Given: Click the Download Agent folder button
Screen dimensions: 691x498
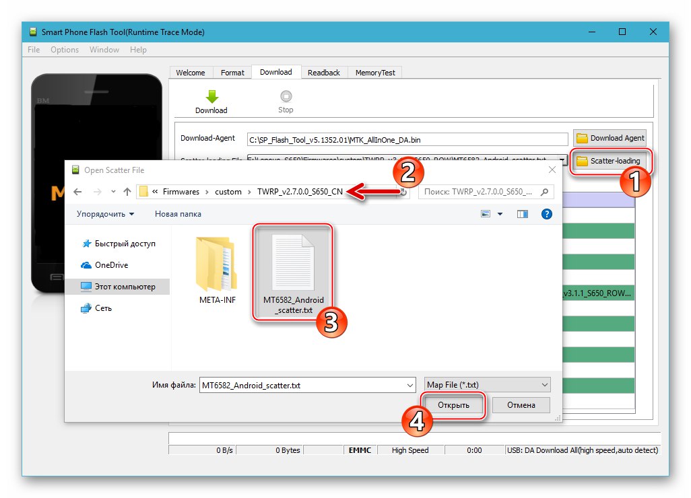Looking at the screenshot, I should click(x=610, y=138).
